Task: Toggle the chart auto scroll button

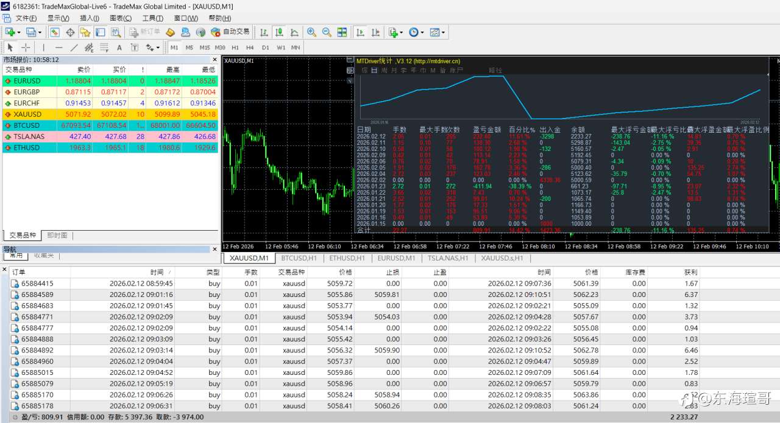Action: 360,32
